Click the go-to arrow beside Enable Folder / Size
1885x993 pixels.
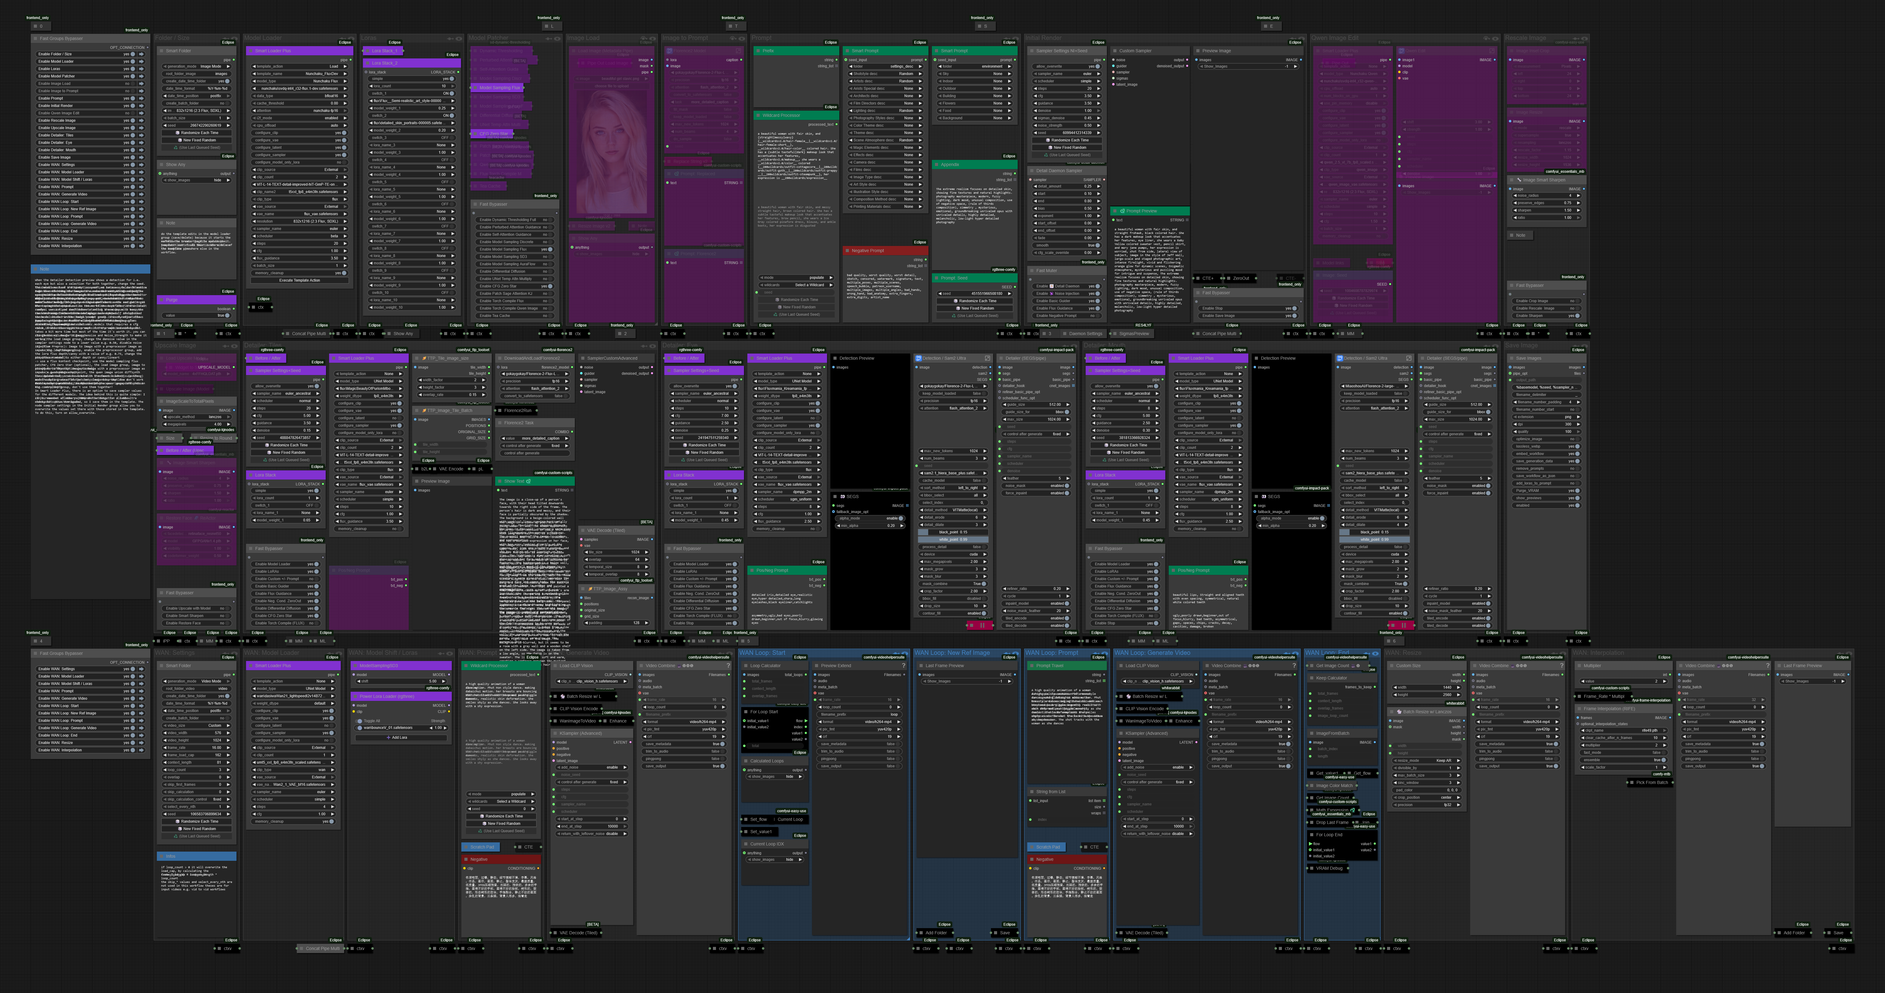click(x=141, y=54)
